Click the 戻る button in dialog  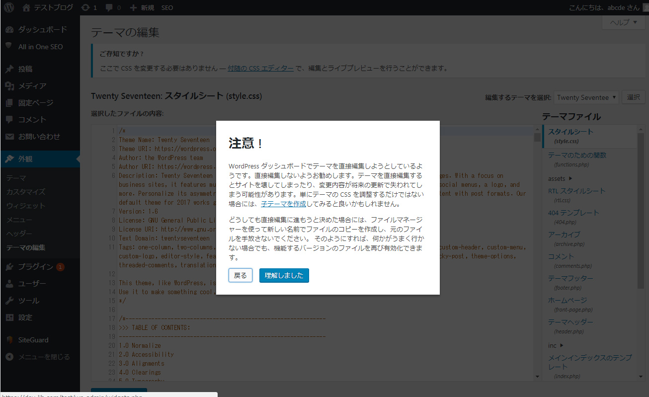click(241, 275)
